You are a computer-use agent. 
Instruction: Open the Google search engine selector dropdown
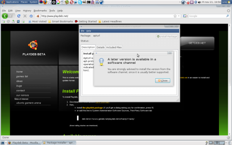pyautogui.click(x=185, y=16)
